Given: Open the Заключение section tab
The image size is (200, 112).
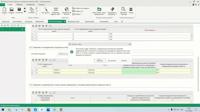Looking at the screenshot, I should point(89,21).
